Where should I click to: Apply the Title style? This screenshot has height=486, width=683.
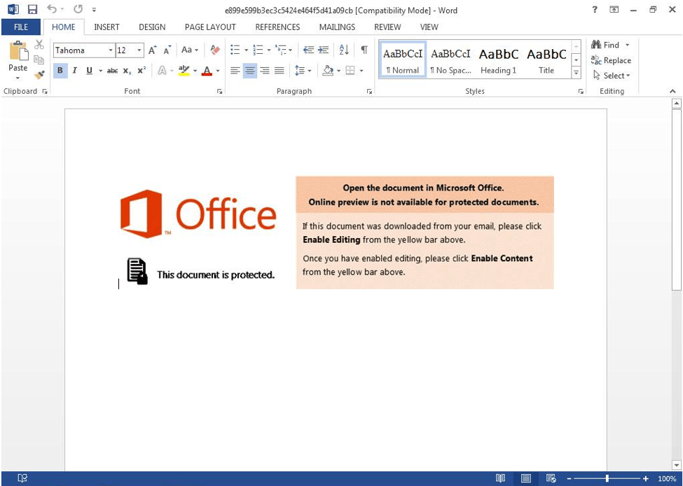click(546, 60)
